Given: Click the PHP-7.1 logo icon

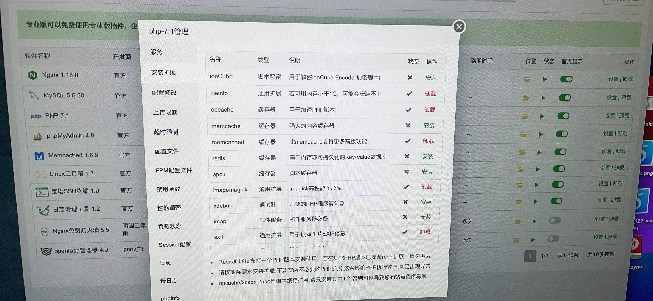Looking at the screenshot, I should pos(36,116).
